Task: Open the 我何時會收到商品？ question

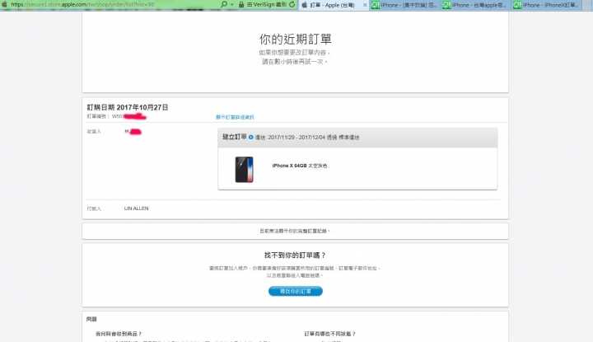Action: point(119,334)
